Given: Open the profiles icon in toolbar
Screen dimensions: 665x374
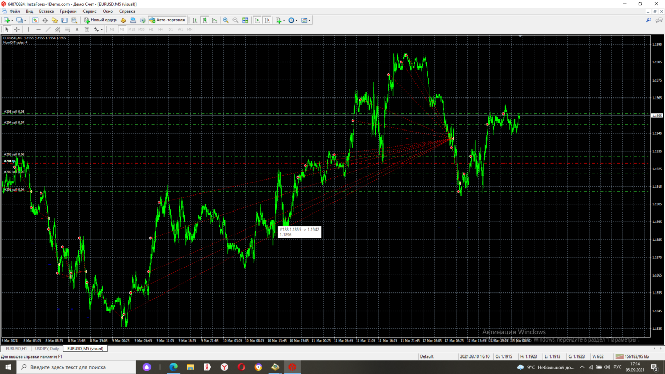Looking at the screenshot, I should click(x=19, y=20).
